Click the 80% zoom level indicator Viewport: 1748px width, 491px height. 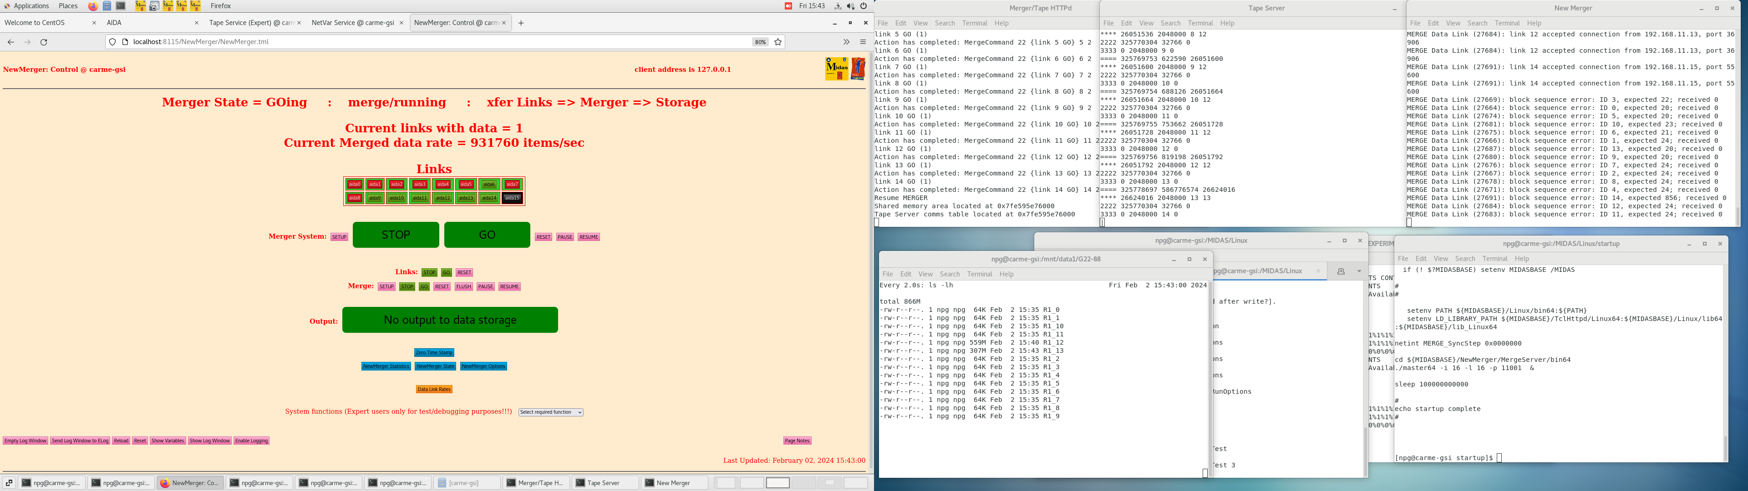click(760, 42)
